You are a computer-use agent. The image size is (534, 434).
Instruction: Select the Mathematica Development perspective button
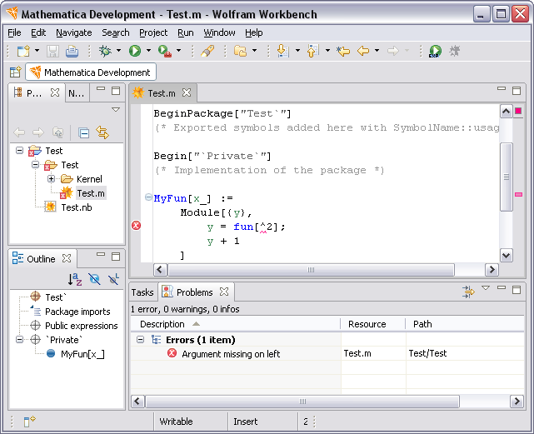click(91, 72)
